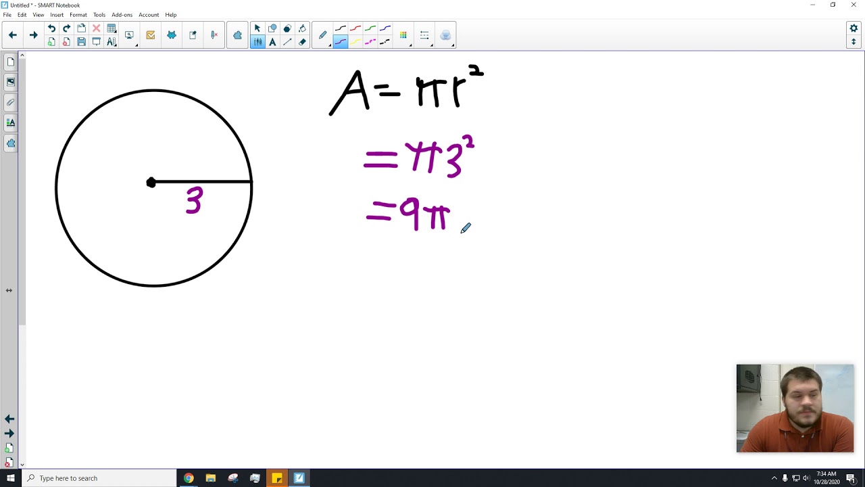Pick the magenta dashed pen style
The image size is (865, 487).
370,42
